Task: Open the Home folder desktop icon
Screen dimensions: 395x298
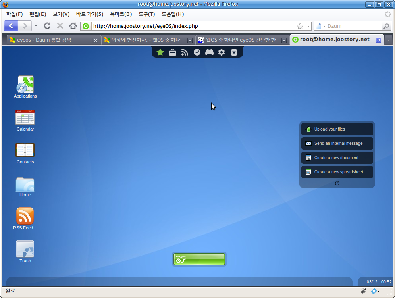Action: (25, 187)
